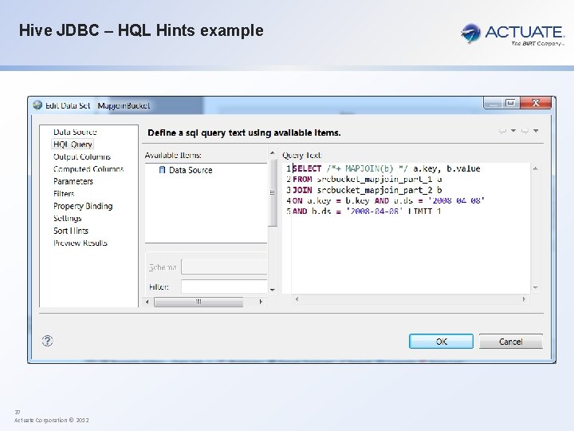This screenshot has width=574, height=431.
Task: Select the Property Binding page
Action: pos(83,206)
